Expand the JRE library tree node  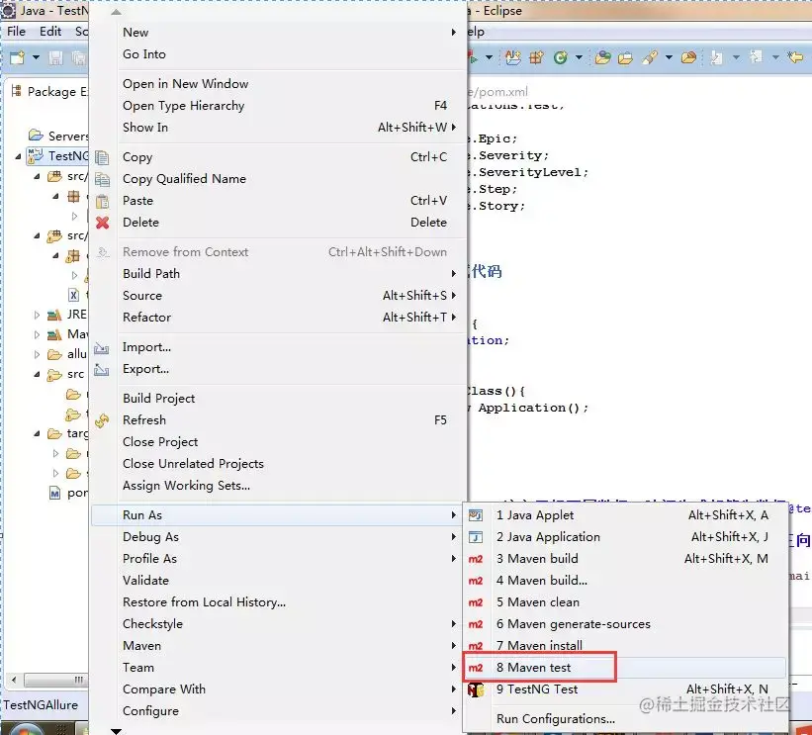coord(37,315)
